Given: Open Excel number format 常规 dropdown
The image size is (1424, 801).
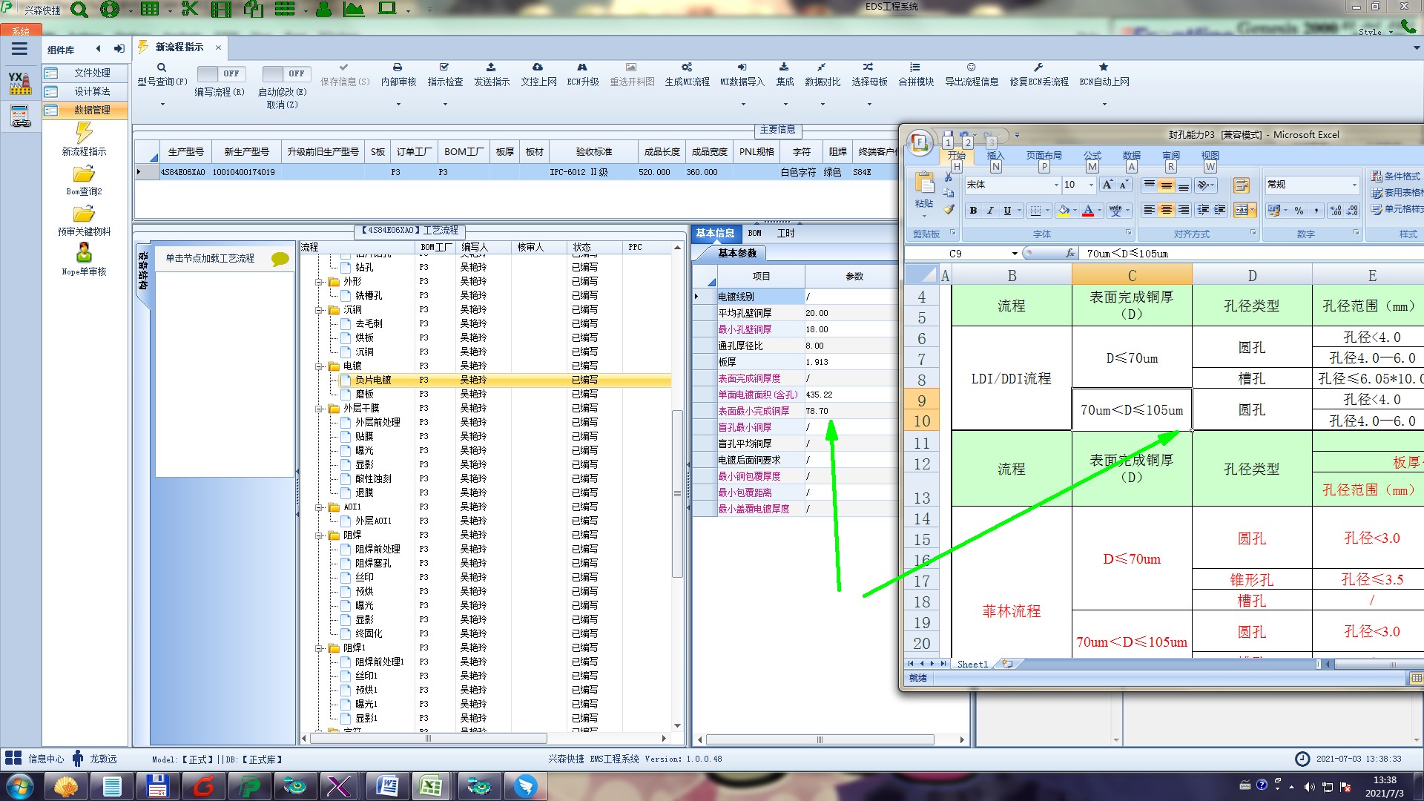Looking at the screenshot, I should 1354,185.
